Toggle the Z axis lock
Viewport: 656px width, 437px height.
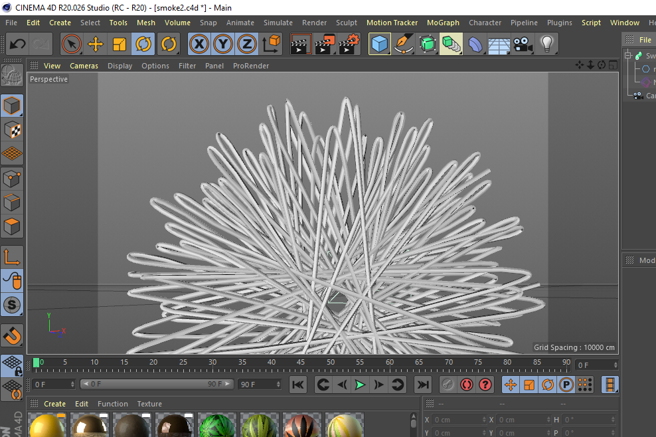tap(247, 44)
